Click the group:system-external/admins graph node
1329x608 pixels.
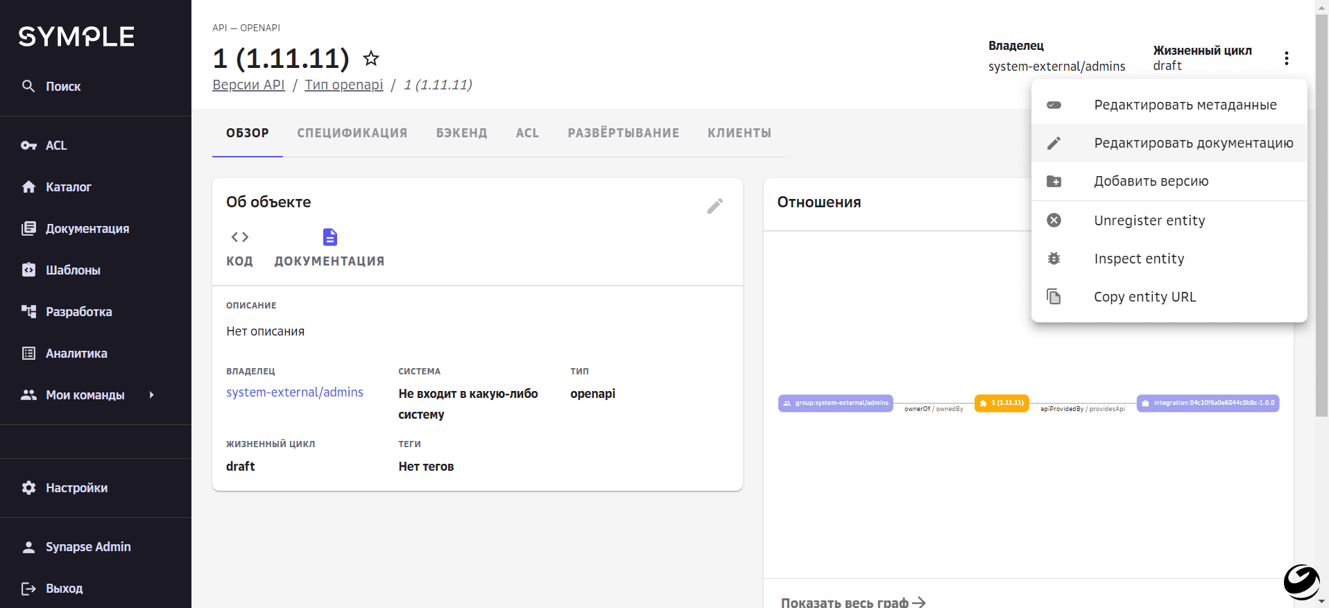coord(836,403)
